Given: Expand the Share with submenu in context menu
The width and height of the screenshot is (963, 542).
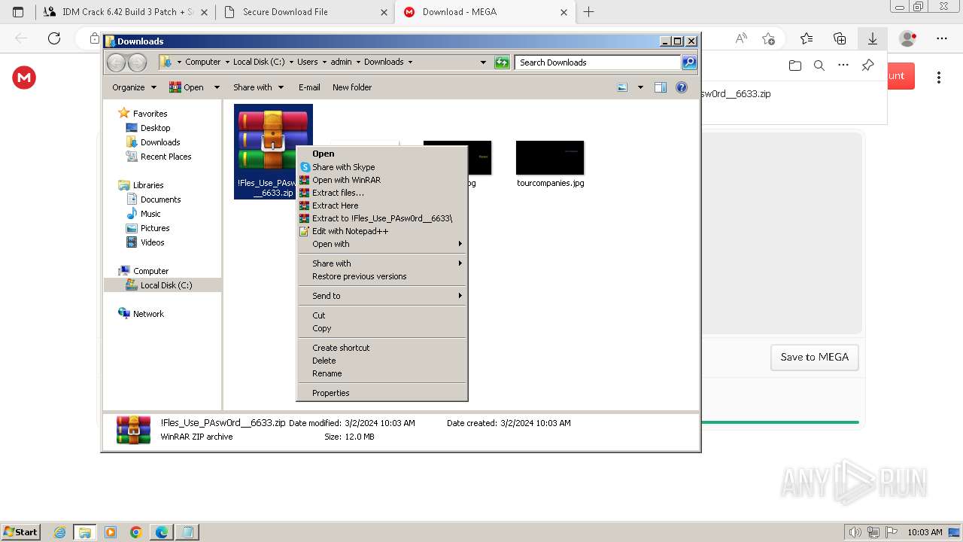Looking at the screenshot, I should (x=382, y=263).
